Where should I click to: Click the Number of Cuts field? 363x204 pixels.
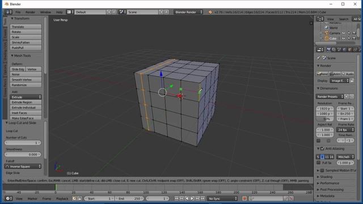tap(23, 143)
